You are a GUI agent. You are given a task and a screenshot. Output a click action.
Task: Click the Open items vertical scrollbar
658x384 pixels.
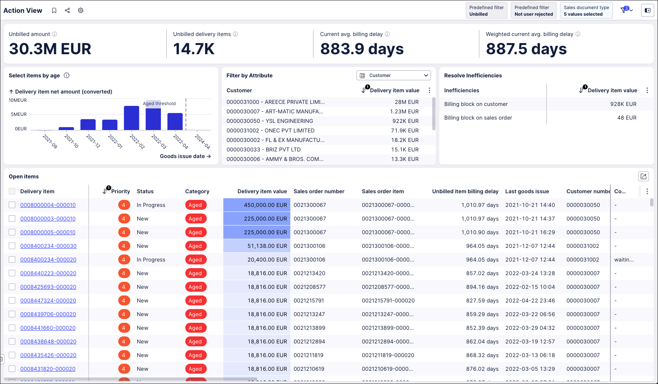651,202
